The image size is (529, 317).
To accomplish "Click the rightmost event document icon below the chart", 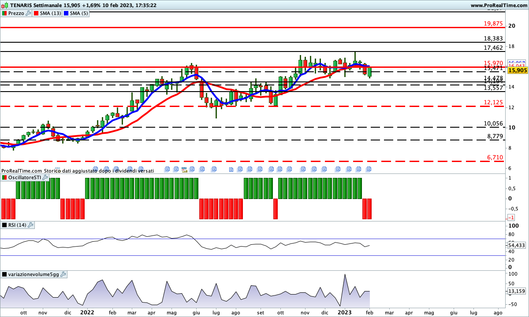I will [369, 169].
